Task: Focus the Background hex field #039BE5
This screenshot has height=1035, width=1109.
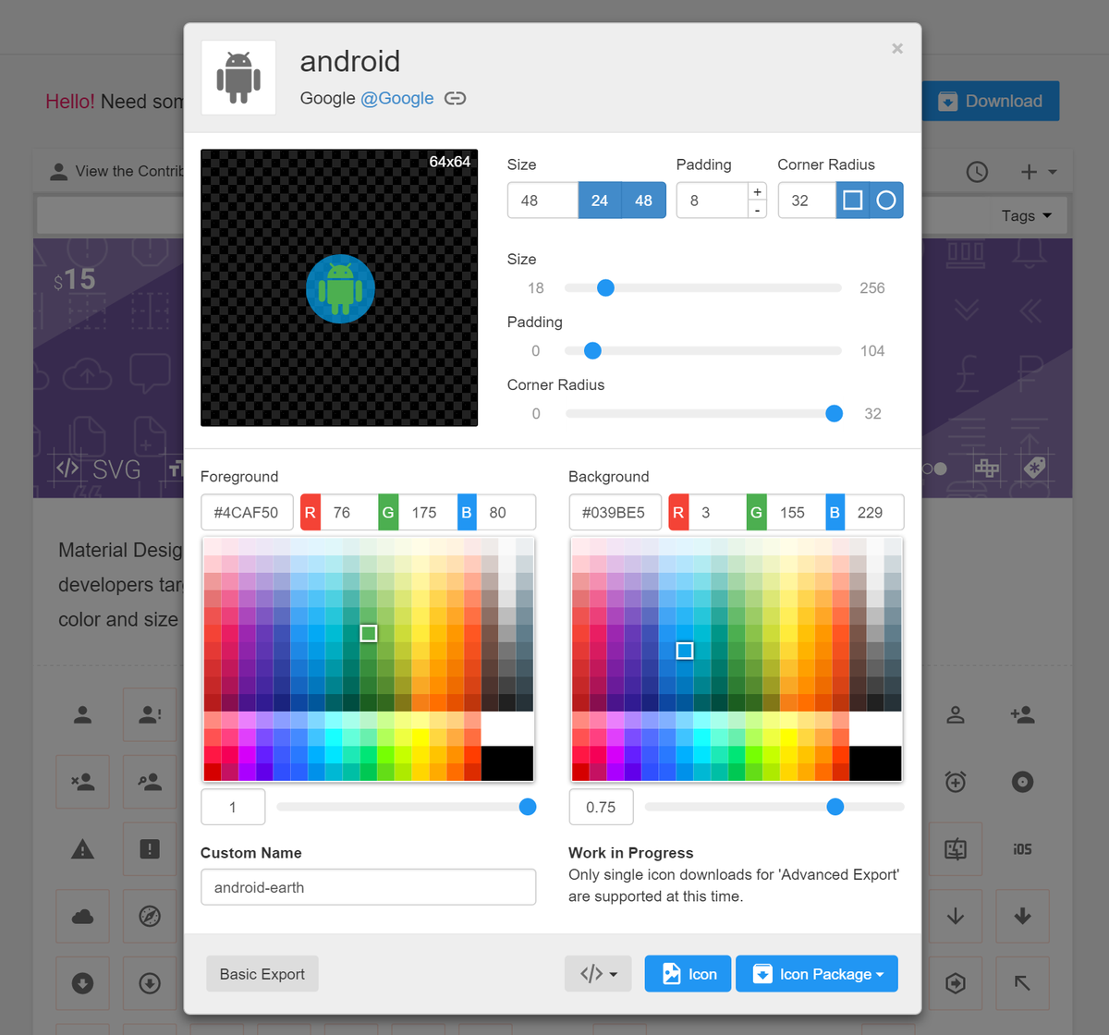Action: (615, 513)
